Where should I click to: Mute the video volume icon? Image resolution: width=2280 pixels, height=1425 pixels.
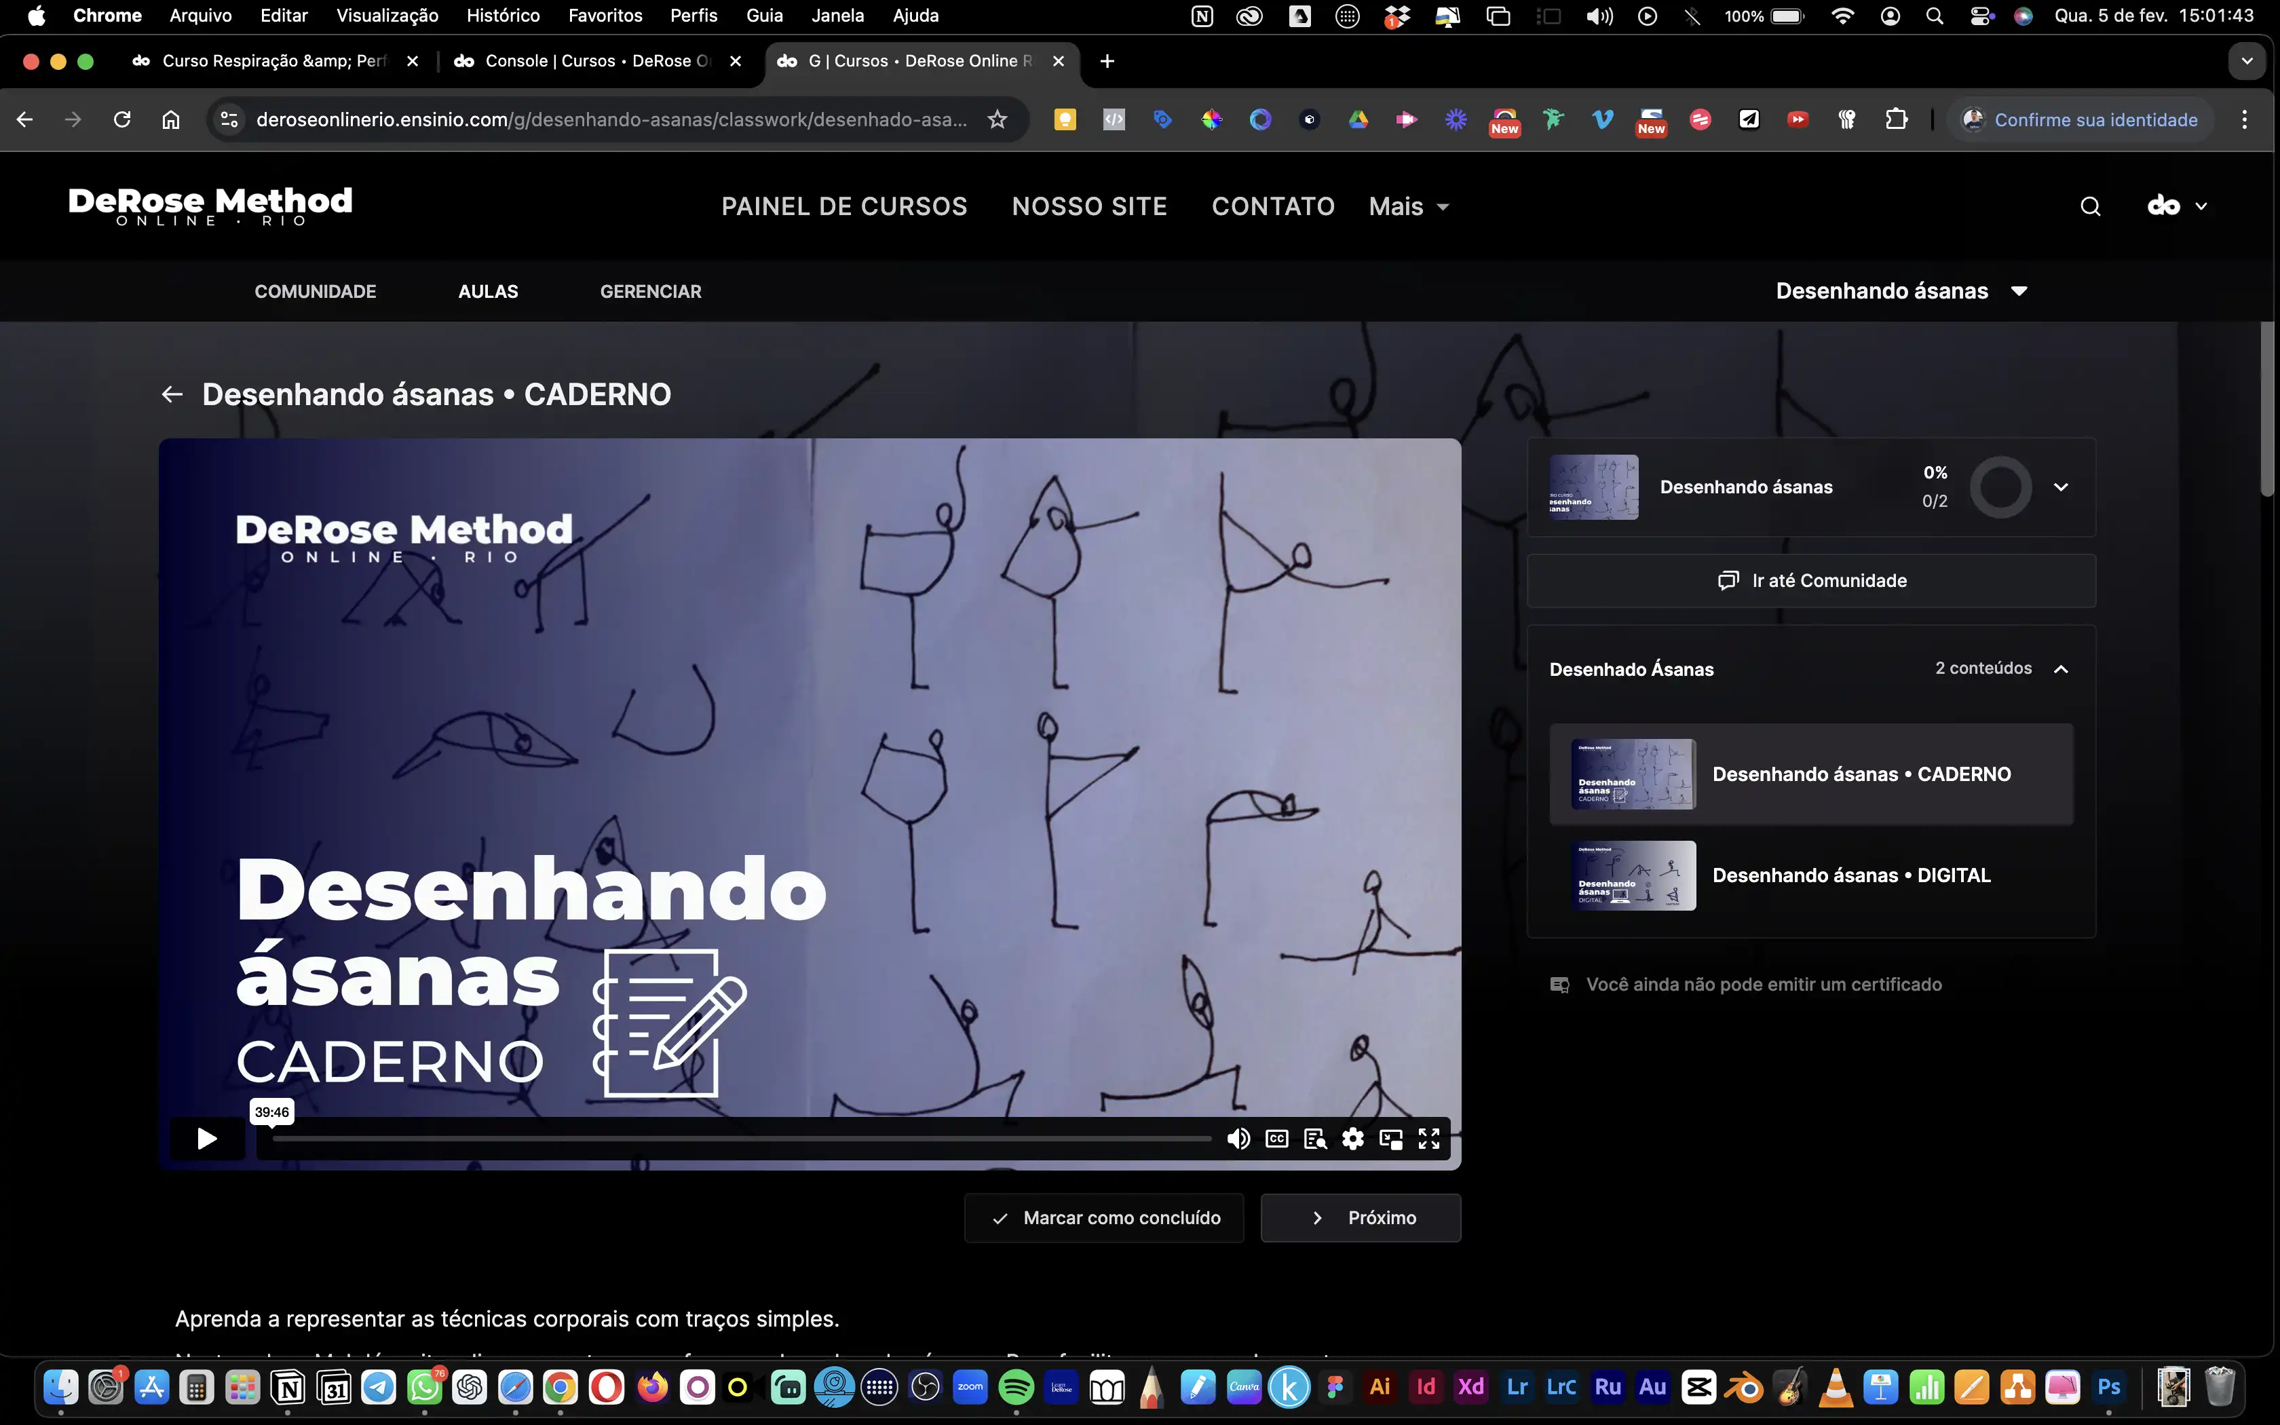click(x=1238, y=1139)
